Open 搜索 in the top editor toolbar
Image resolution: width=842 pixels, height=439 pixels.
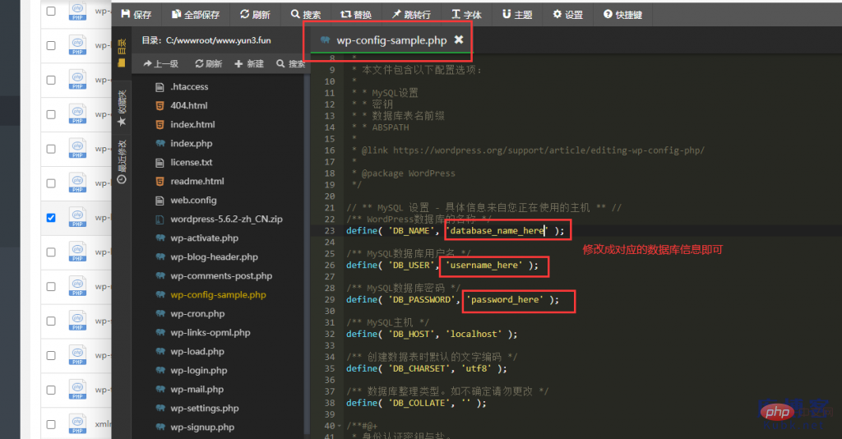coord(306,15)
